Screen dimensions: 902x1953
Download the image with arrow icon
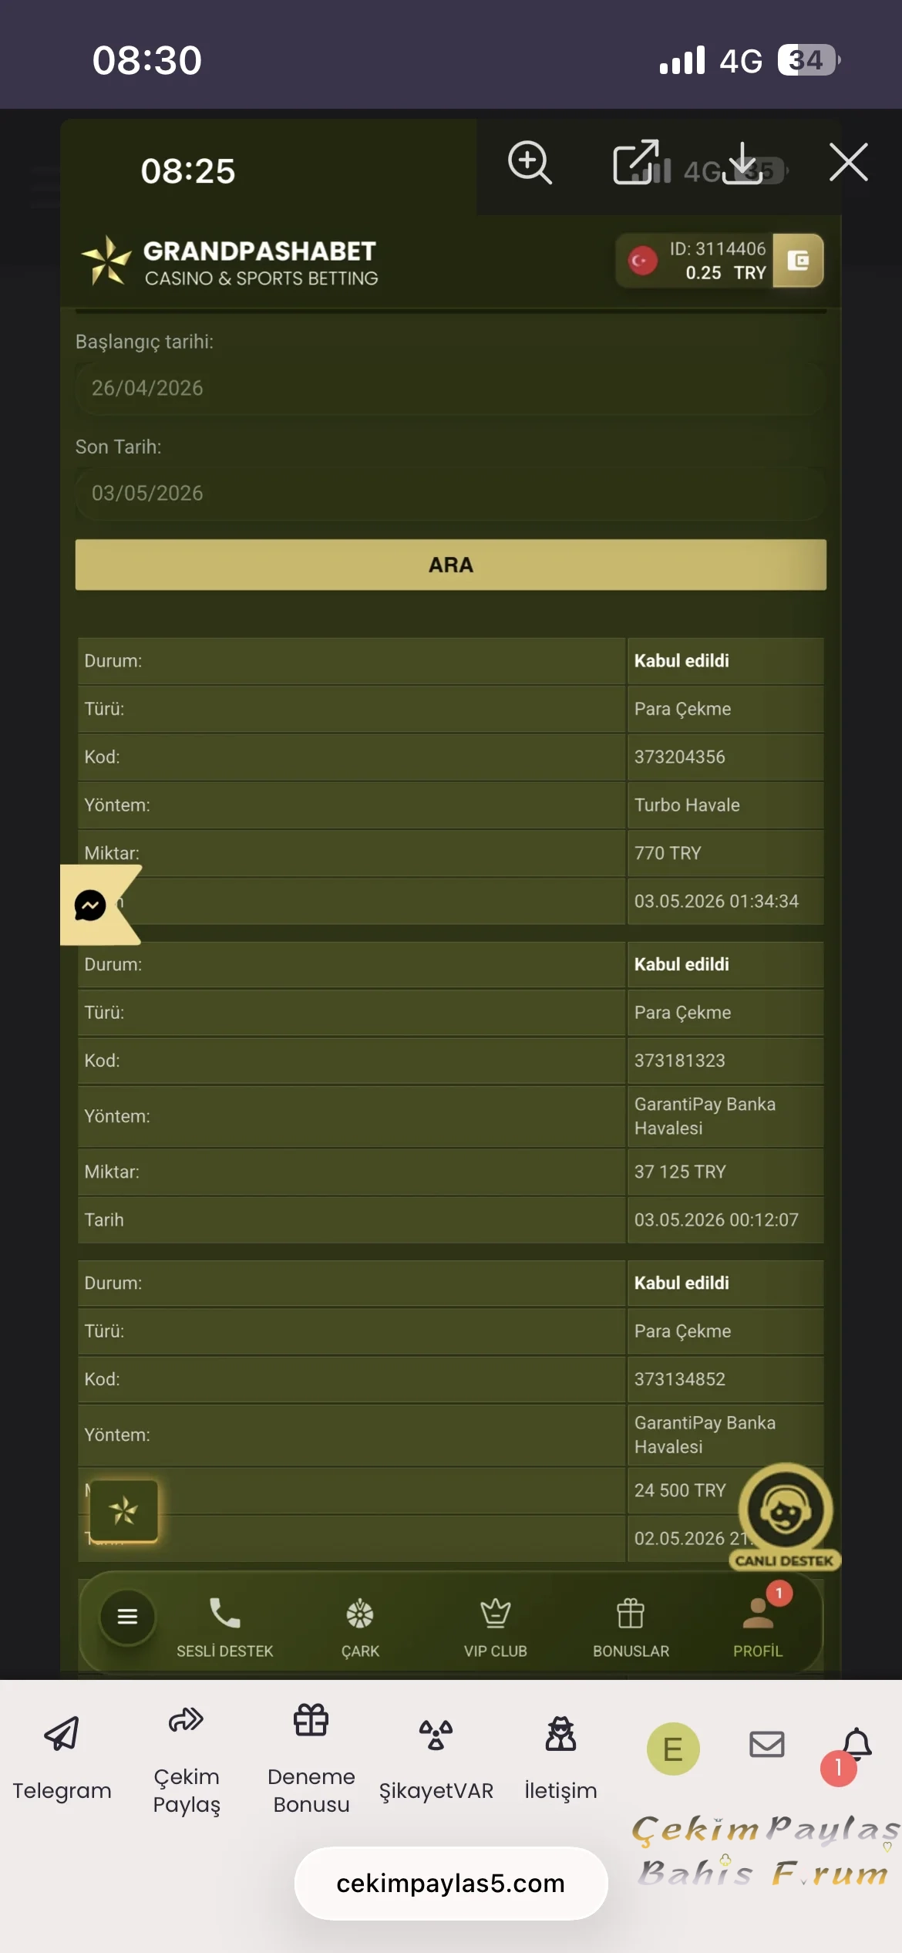pyautogui.click(x=742, y=163)
